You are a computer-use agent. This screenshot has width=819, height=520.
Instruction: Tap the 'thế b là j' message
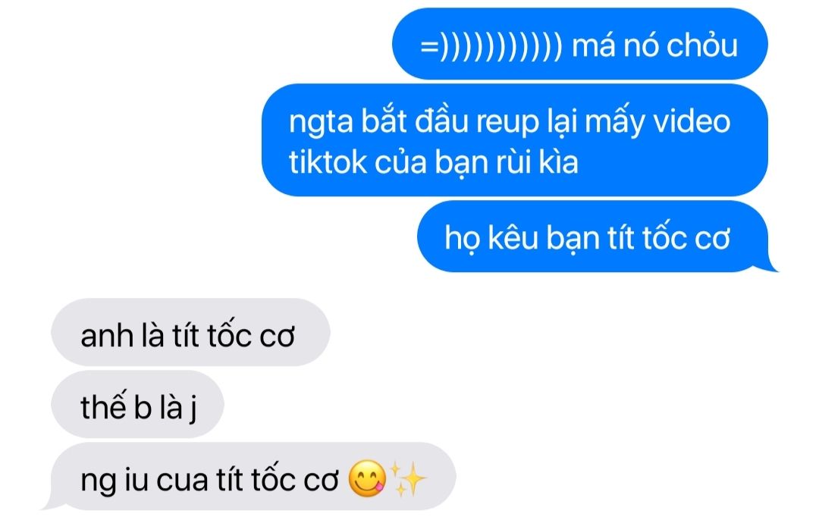(137, 405)
